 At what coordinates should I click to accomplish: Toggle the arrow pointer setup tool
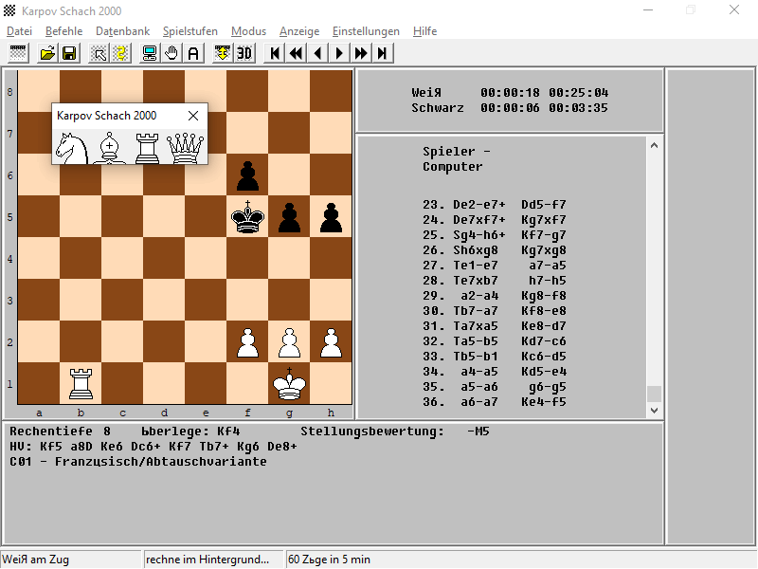[99, 53]
